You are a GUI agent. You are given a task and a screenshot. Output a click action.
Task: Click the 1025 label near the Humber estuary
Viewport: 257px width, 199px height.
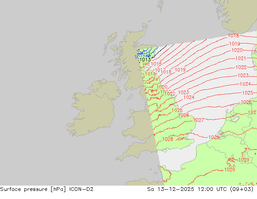pyautogui.click(x=177, y=110)
